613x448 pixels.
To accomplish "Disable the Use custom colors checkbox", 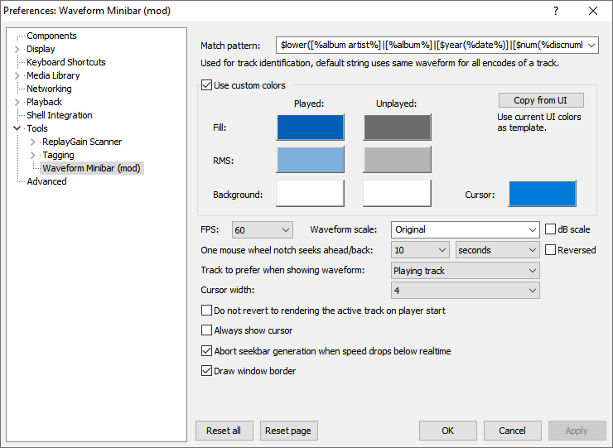I will point(207,85).
